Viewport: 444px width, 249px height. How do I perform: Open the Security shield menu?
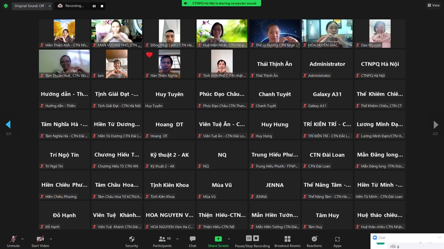tap(132, 241)
